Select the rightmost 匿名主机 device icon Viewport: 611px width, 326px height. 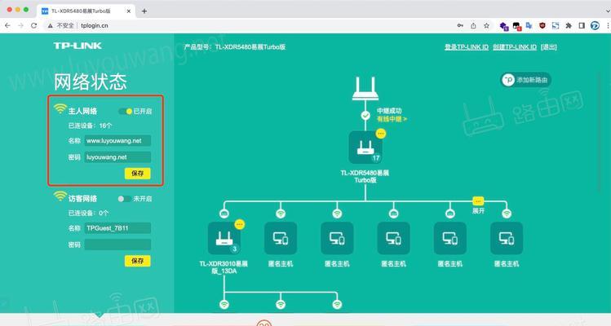point(507,238)
